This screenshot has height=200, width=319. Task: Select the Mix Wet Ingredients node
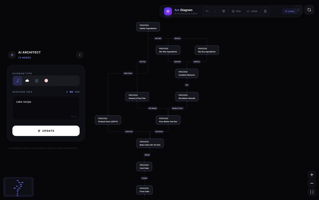click(168, 50)
